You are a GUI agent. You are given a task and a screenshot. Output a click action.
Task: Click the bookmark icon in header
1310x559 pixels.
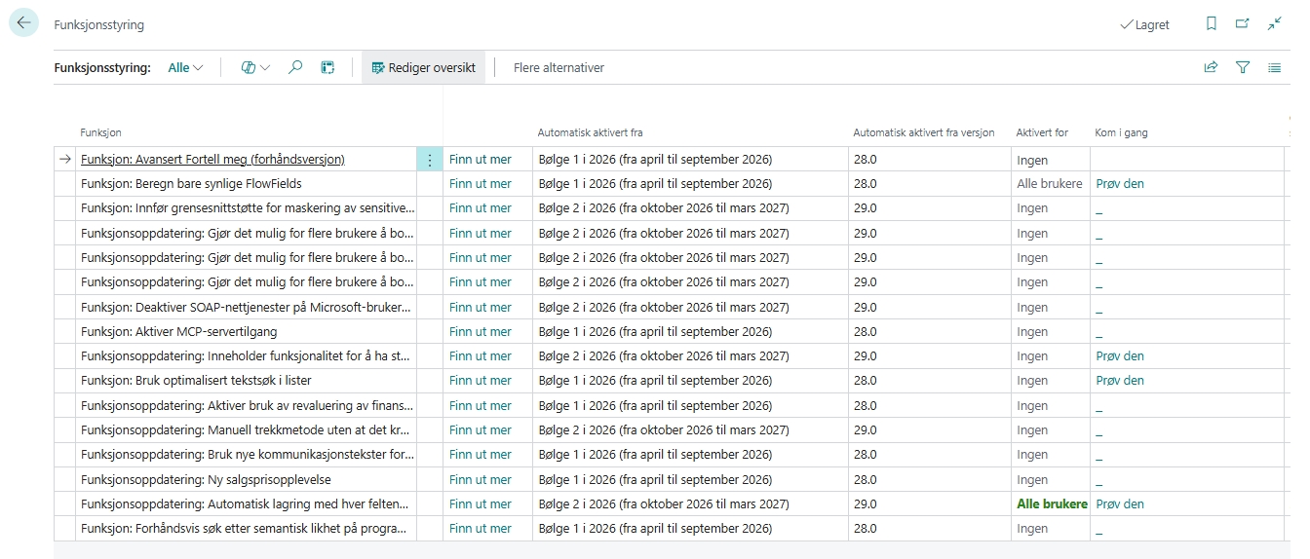[x=1211, y=24]
